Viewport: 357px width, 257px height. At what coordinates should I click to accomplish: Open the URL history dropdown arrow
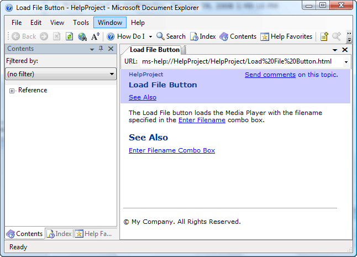click(x=347, y=62)
